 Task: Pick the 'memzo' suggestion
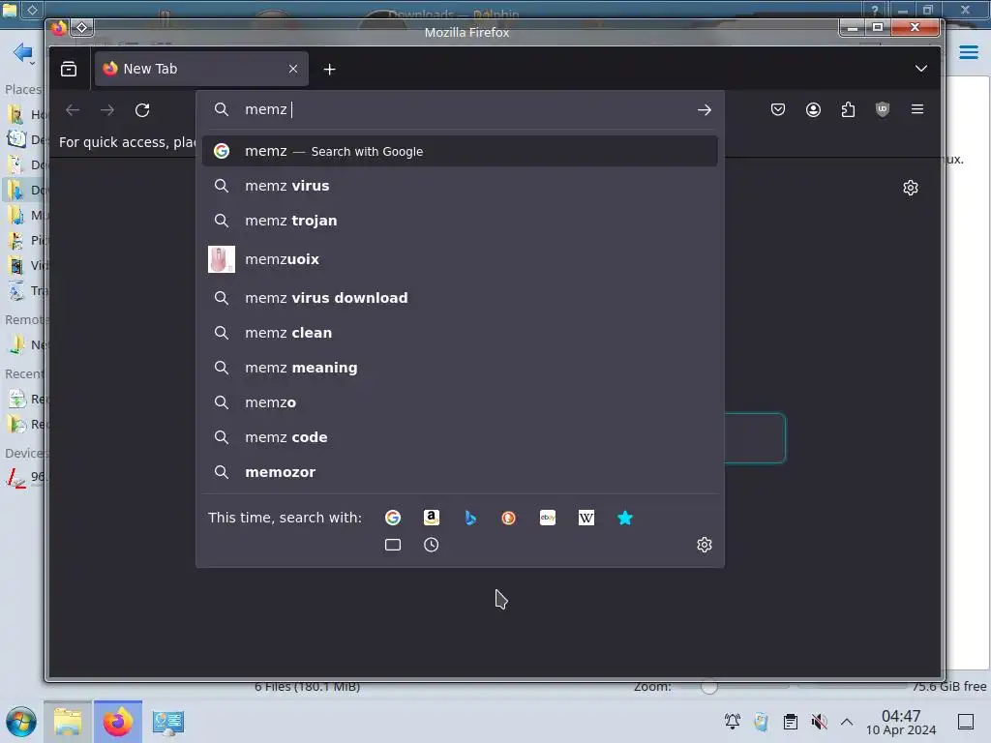(x=460, y=401)
